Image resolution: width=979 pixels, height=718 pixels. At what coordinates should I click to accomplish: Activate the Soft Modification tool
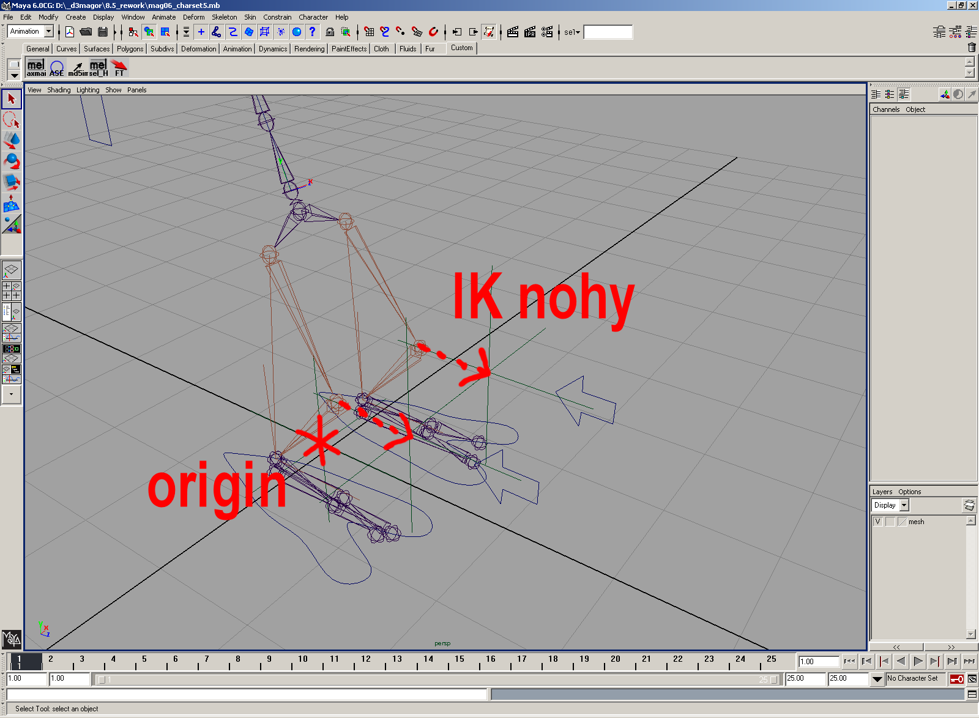(x=12, y=203)
